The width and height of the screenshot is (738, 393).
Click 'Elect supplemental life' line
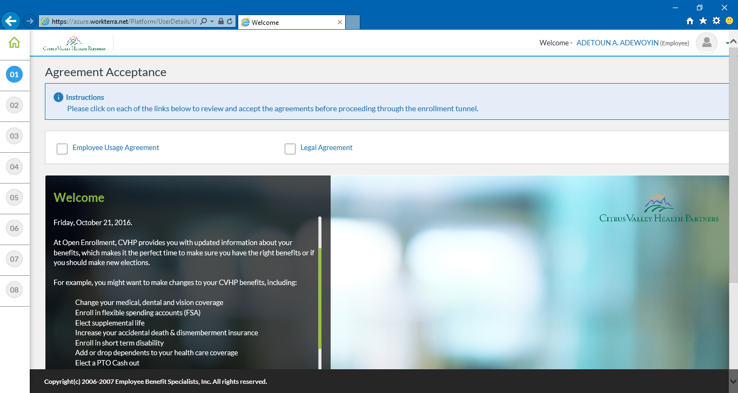click(x=110, y=323)
